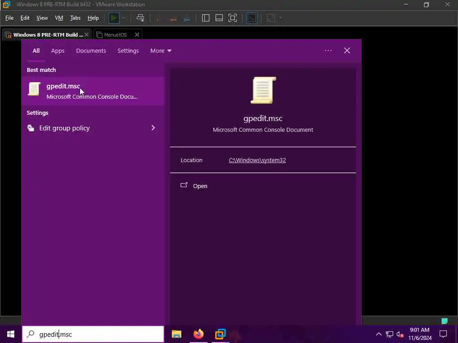Power on the virtual machine play button
Screen dimensions: 458x343
tap(114, 18)
